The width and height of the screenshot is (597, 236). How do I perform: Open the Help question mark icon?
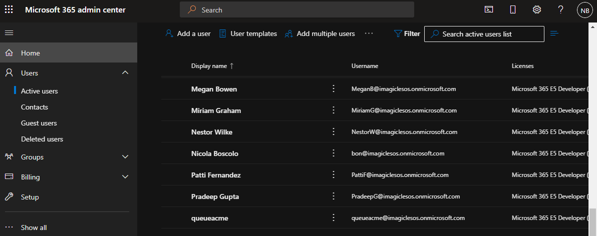pos(561,9)
